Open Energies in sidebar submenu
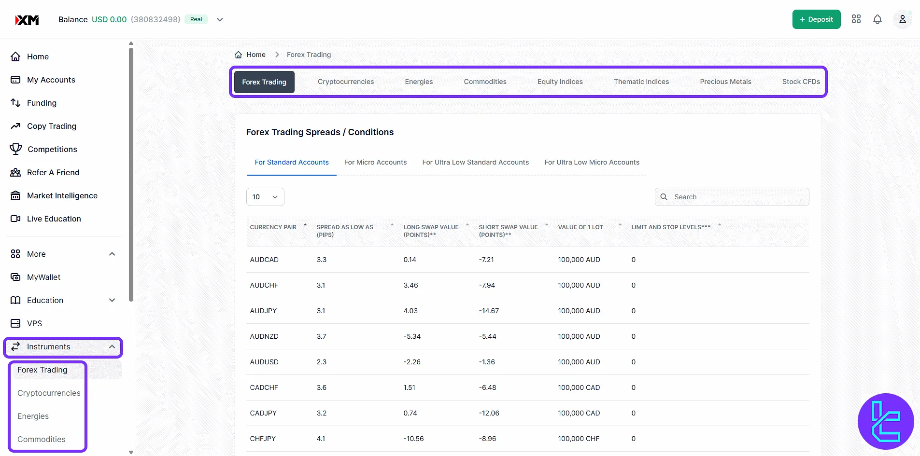Image resolution: width=920 pixels, height=456 pixels. pyautogui.click(x=33, y=416)
